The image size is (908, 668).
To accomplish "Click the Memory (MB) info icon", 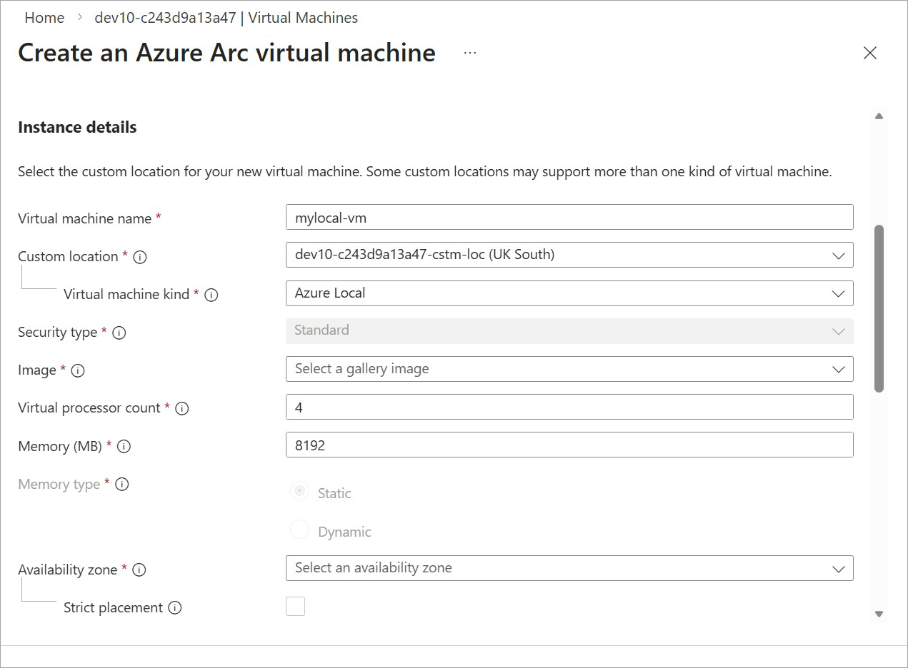I will (x=124, y=447).
